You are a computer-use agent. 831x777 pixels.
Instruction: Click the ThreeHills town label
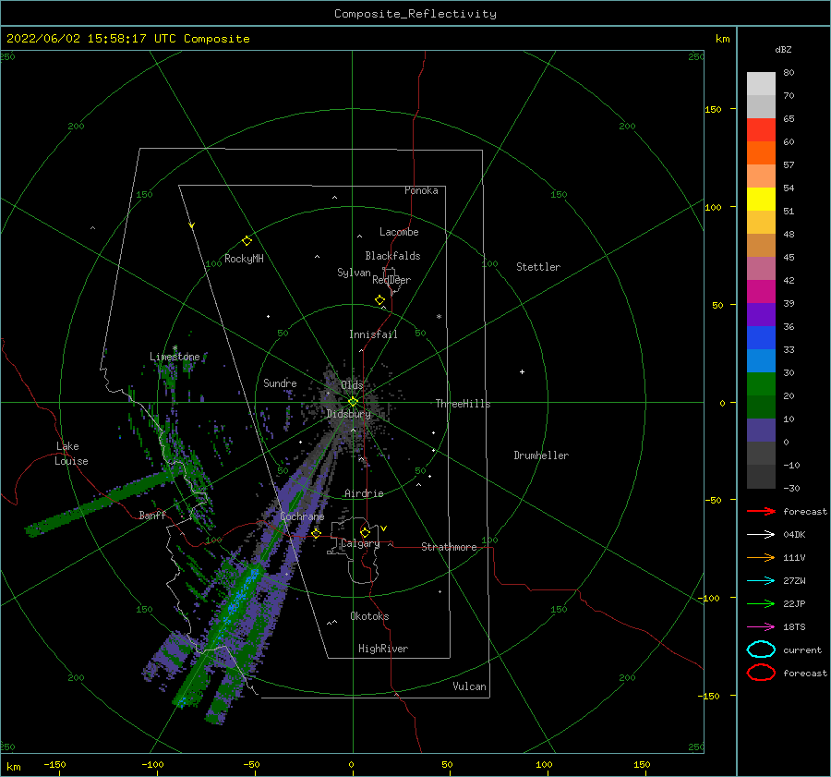[x=463, y=404]
